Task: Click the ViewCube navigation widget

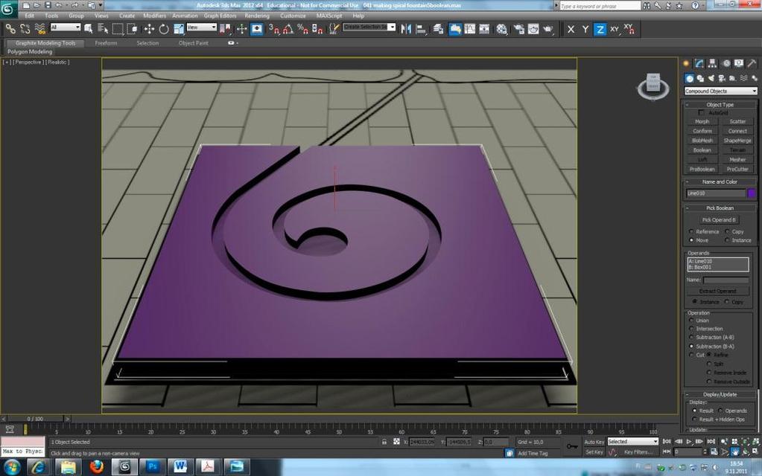Action: pyautogui.click(x=653, y=86)
